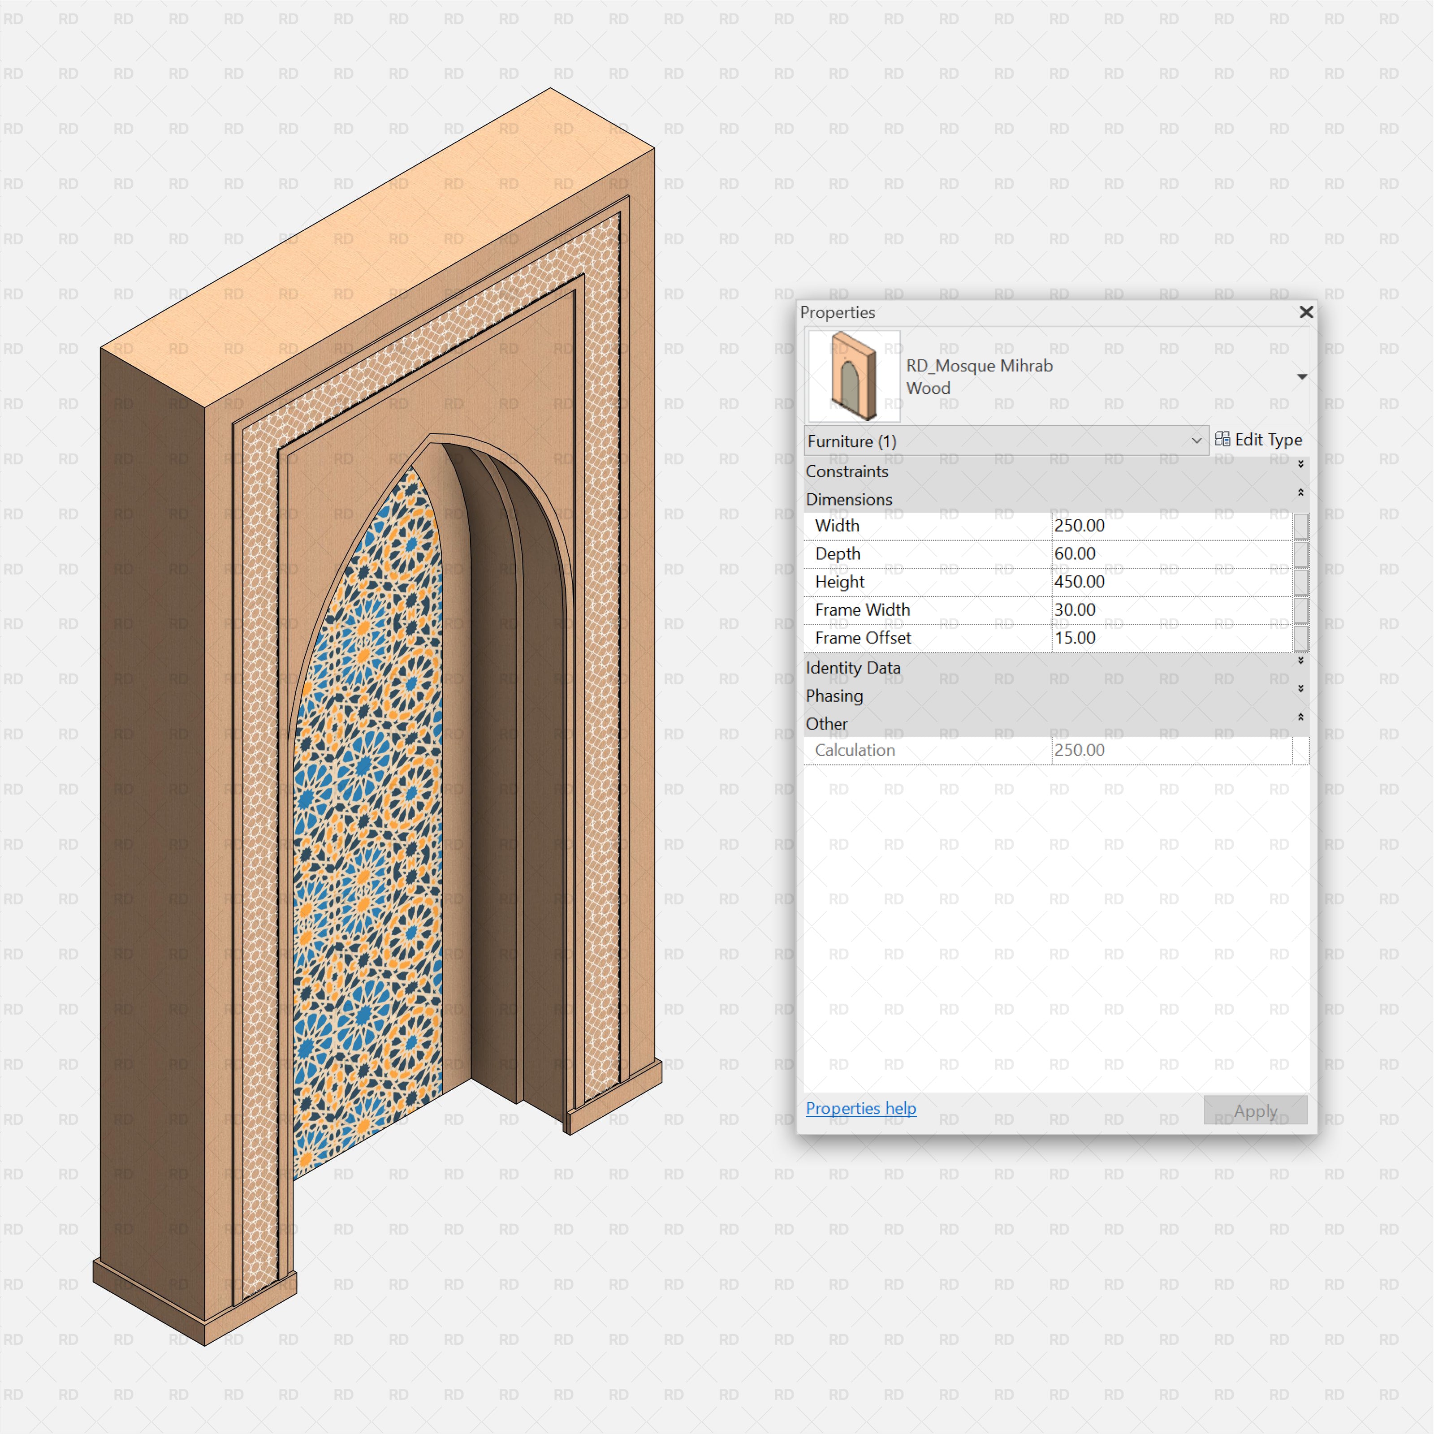Click the associate parameter box beside Frame Width
Viewport: 1434px width, 1434px height.
click(1300, 609)
